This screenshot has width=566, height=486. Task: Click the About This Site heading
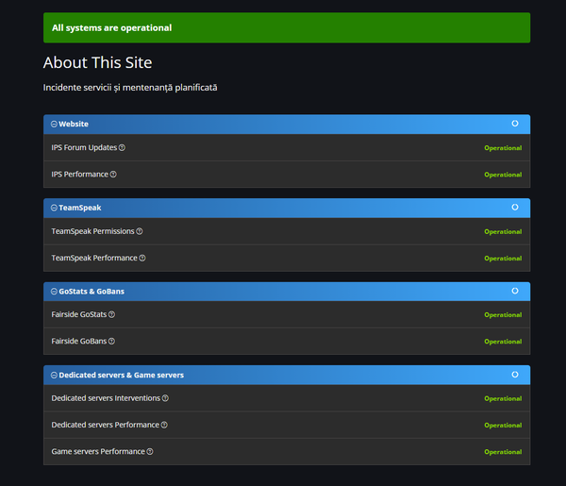click(x=97, y=62)
